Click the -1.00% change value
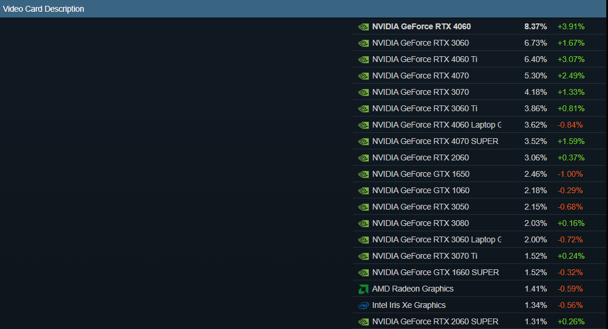Viewport: 608px width, 329px height. pos(570,174)
